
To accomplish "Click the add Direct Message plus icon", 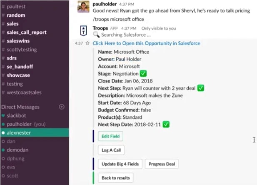I will tap(62, 107).
